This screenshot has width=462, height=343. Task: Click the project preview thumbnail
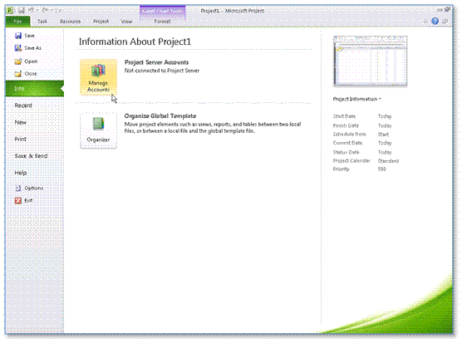point(371,61)
